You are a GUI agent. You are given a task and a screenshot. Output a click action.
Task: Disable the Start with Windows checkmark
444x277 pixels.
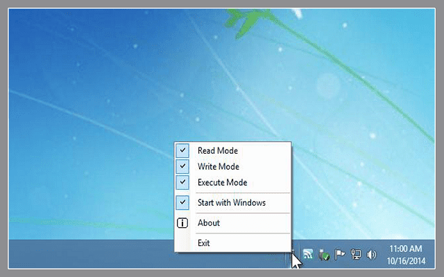[182, 203]
